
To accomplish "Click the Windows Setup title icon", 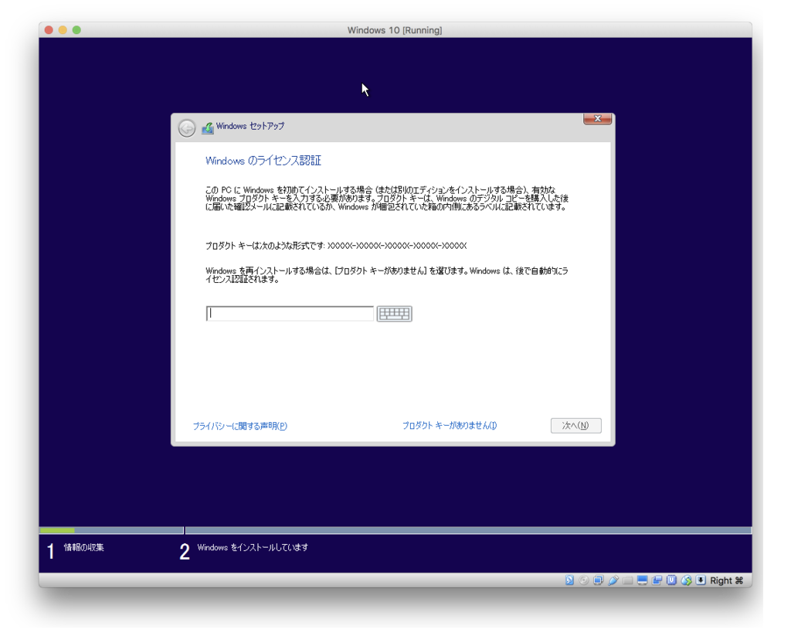I will pyautogui.click(x=207, y=128).
